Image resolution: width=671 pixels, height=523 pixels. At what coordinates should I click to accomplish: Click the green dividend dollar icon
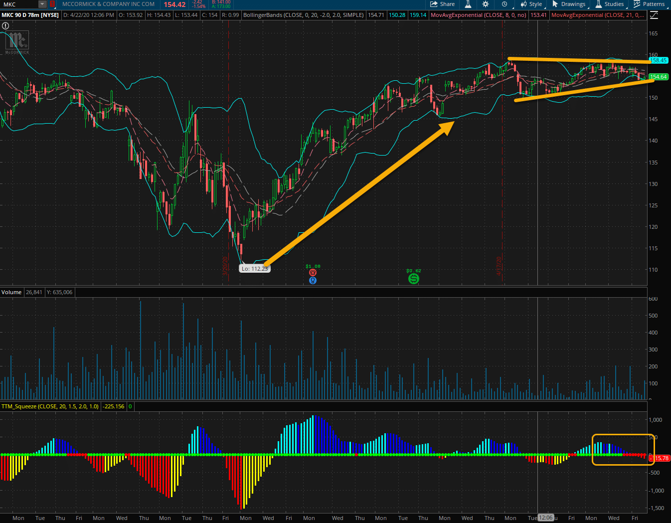pyautogui.click(x=413, y=279)
